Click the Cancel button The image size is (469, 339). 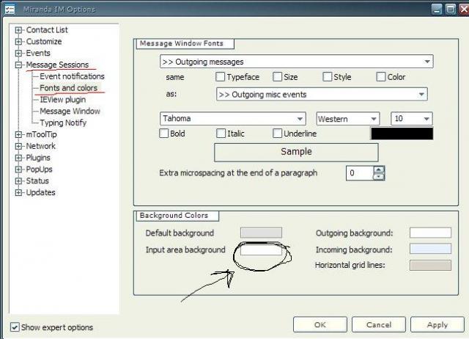coord(379,324)
